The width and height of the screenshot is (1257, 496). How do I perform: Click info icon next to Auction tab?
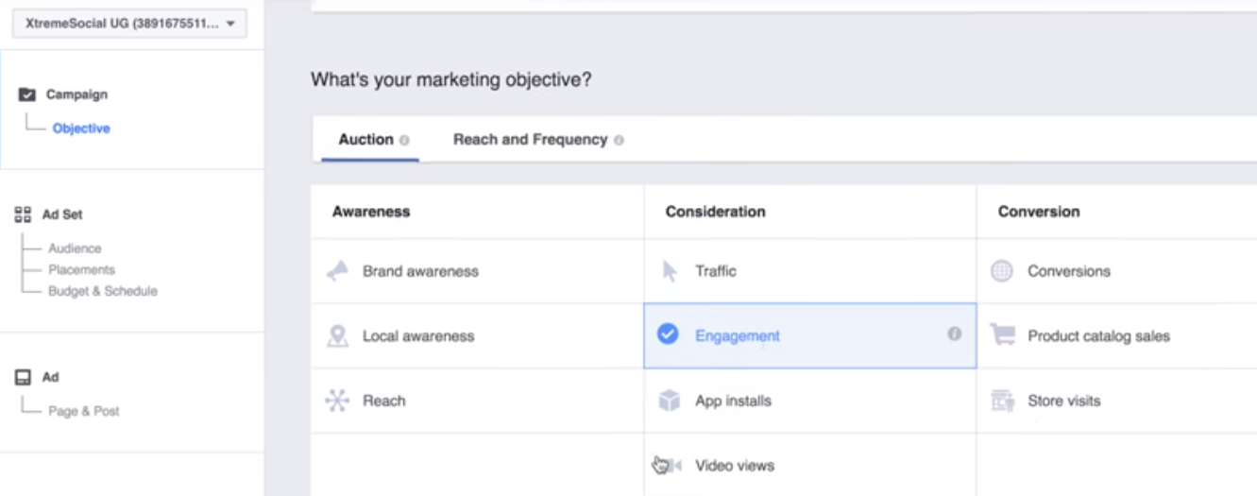point(404,140)
